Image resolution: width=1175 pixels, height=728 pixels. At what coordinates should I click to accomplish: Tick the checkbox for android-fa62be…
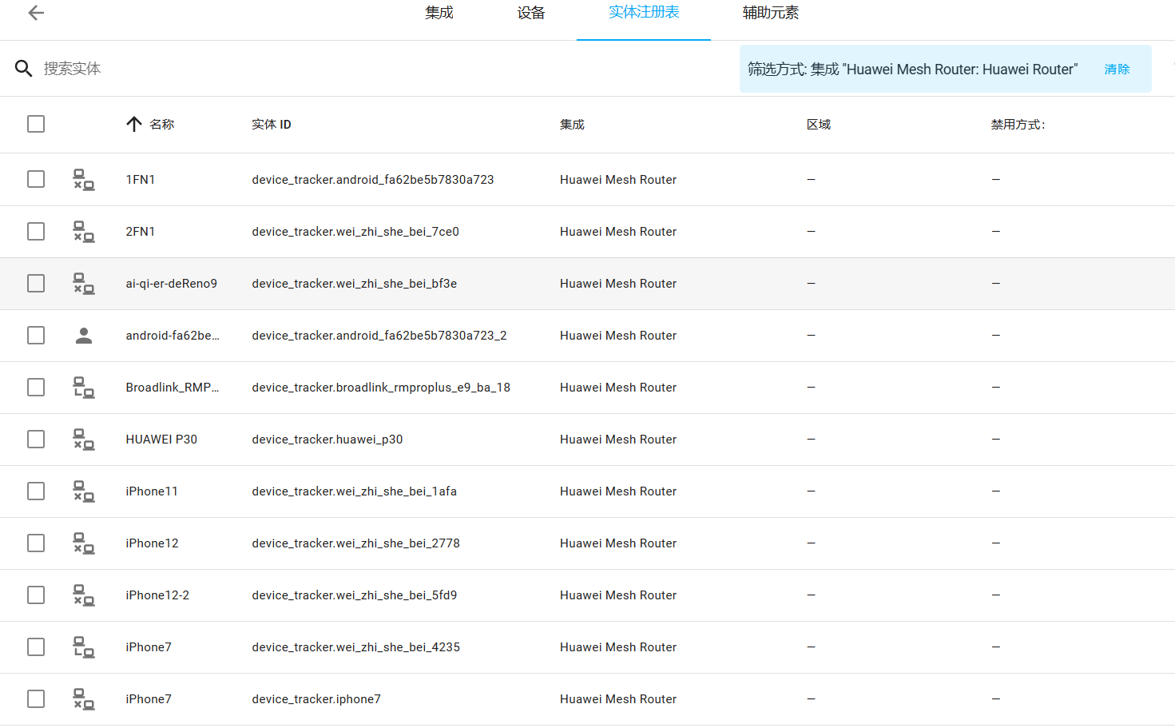pos(36,335)
